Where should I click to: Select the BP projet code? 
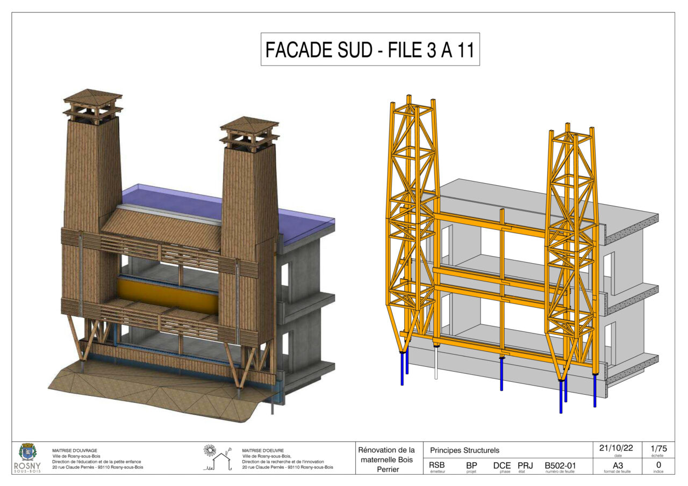click(x=471, y=465)
